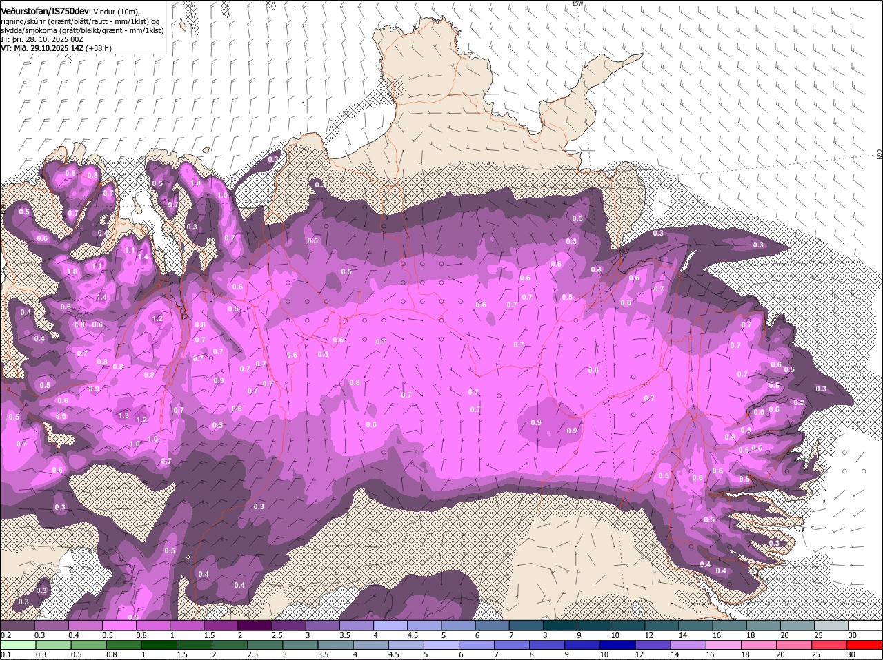Image resolution: width=883 pixels, height=660 pixels.
Task: Choose upper legend swatch between 12 and 14
Action: coord(662,626)
